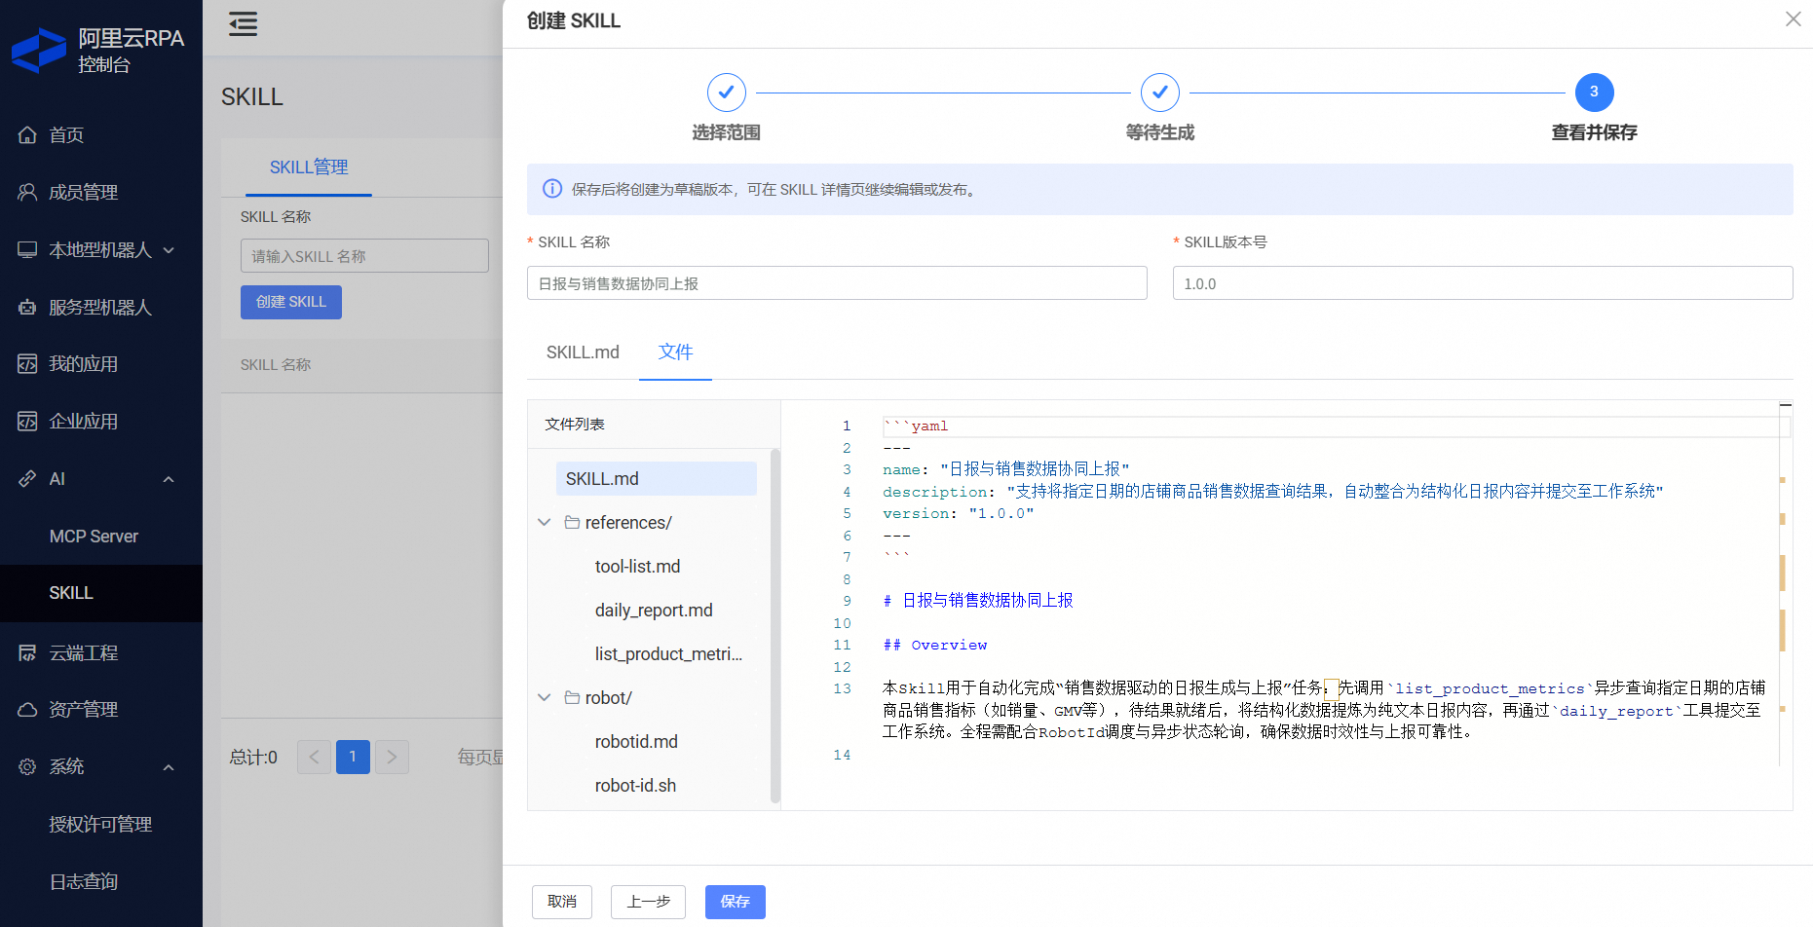Screen dimensions: 1813x927
Task: Collapse the robot/ folder chevron
Action: pyautogui.click(x=545, y=698)
